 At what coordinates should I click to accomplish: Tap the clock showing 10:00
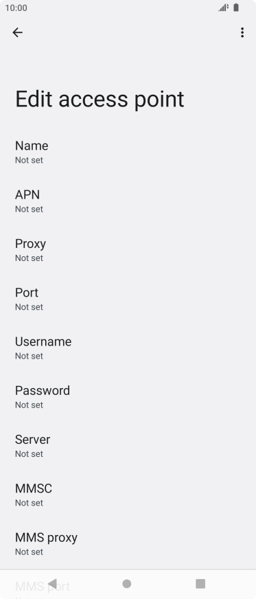pos(16,8)
